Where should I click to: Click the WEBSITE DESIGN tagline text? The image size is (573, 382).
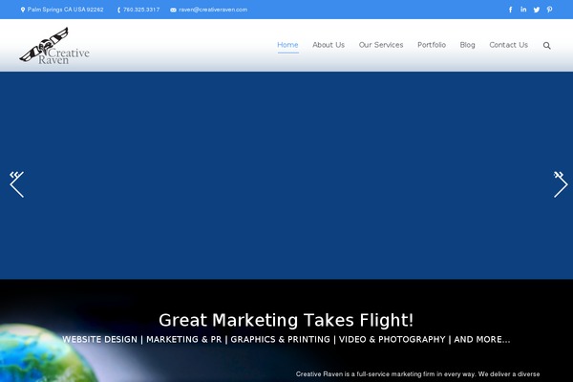(286, 340)
